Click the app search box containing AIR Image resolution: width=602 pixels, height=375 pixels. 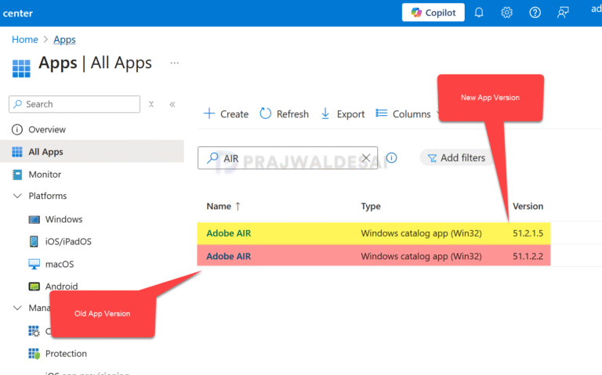tap(288, 158)
